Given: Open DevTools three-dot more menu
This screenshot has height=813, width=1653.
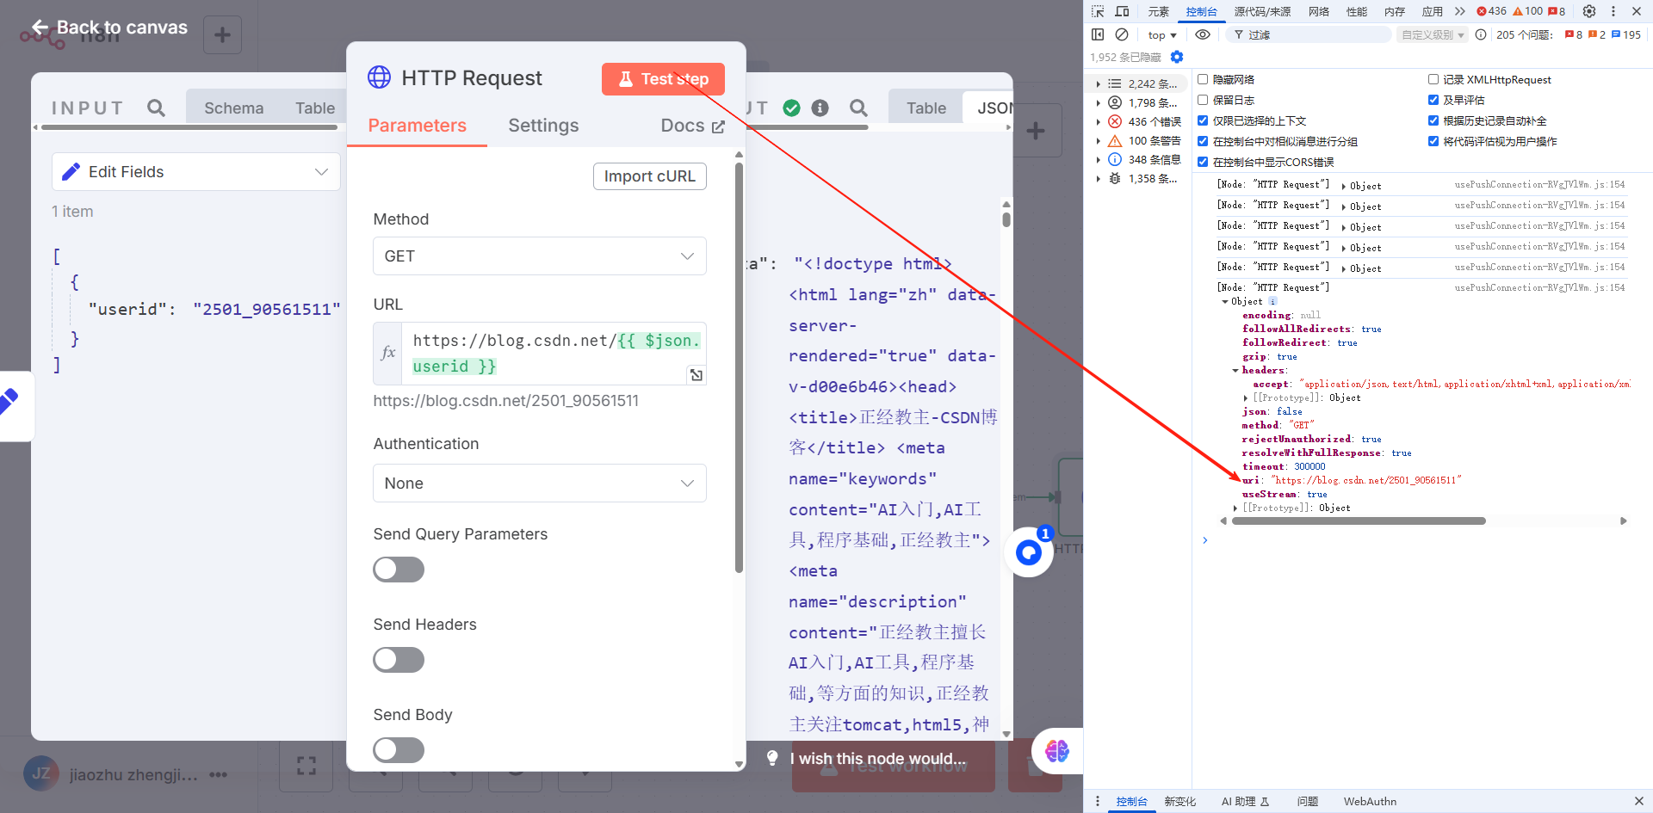Looking at the screenshot, I should (x=1613, y=11).
